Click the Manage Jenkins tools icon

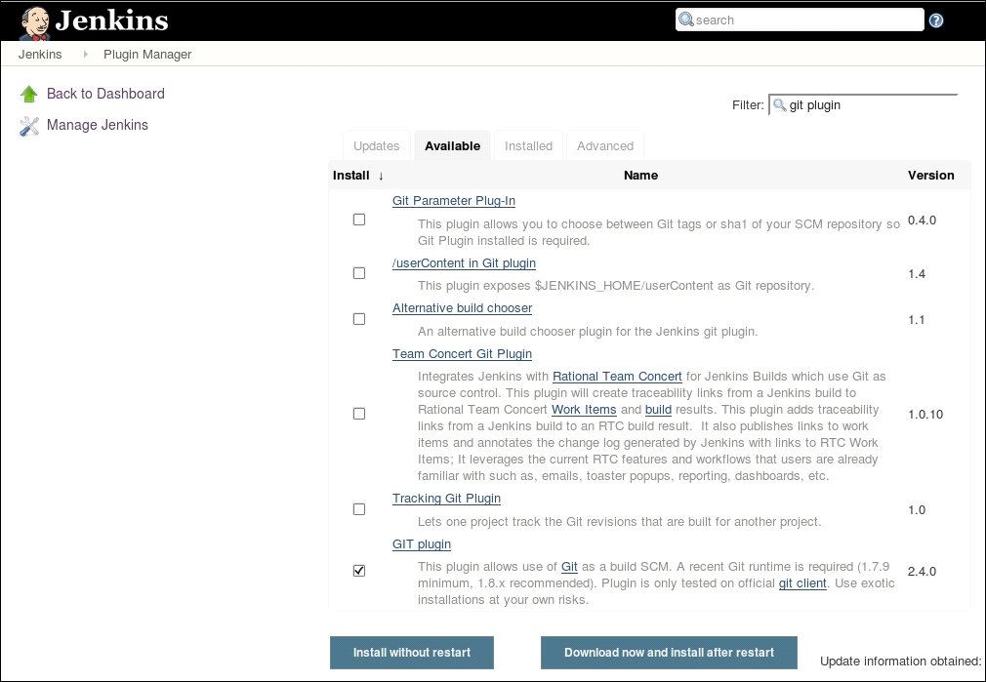[29, 126]
